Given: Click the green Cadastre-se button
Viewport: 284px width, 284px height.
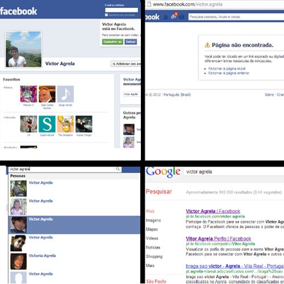Looking at the screenshot, I should click(112, 41).
